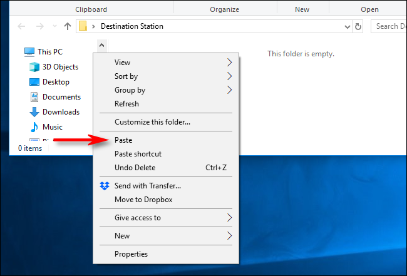
Task: Choose Paste from the context menu
Action: point(123,140)
